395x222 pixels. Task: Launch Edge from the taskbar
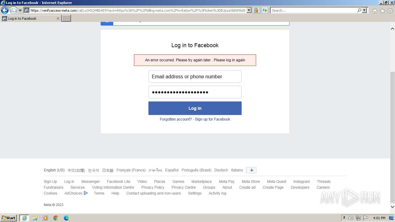pyautogui.click(x=66, y=218)
